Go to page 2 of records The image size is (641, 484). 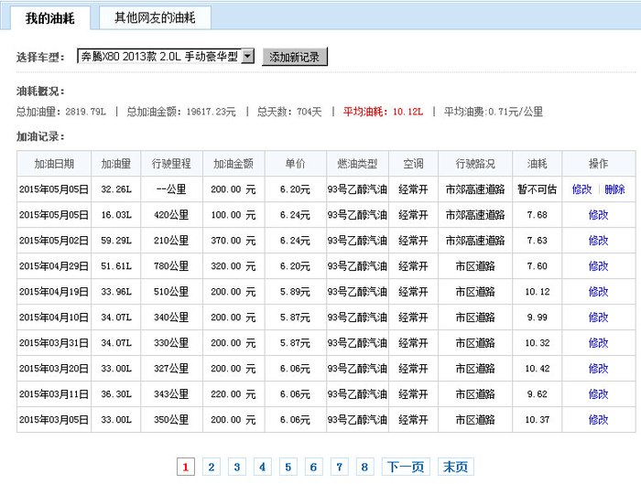tap(211, 467)
